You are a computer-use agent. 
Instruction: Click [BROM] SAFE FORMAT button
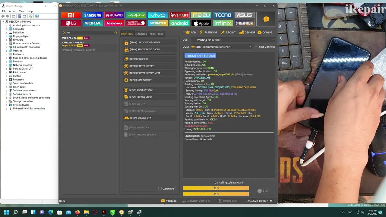tap(150, 80)
